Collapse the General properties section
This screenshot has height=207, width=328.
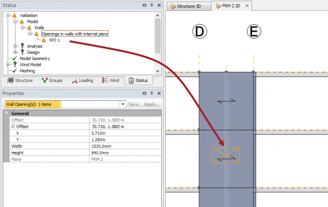pyautogui.click(x=6, y=114)
